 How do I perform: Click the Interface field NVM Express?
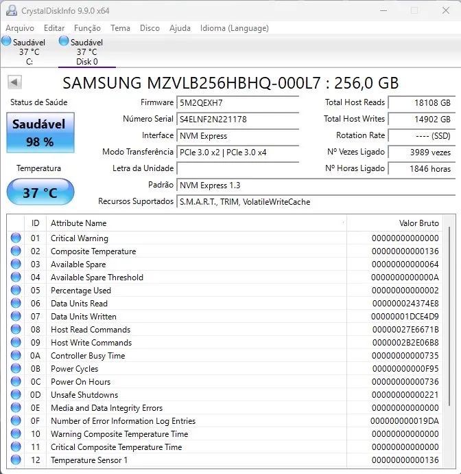(x=237, y=136)
